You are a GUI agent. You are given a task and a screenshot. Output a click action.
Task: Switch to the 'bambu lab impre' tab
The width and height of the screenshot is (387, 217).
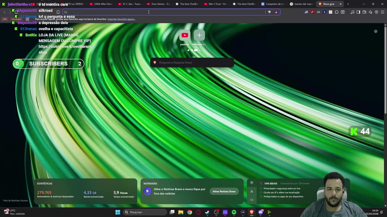[301, 4]
